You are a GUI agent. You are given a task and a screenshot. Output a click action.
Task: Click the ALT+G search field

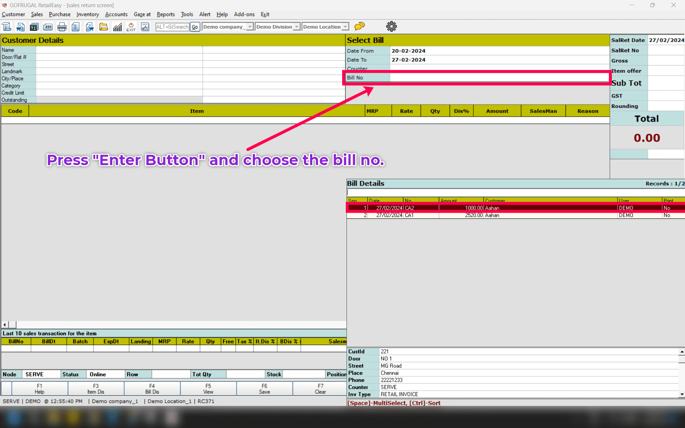pos(172,27)
